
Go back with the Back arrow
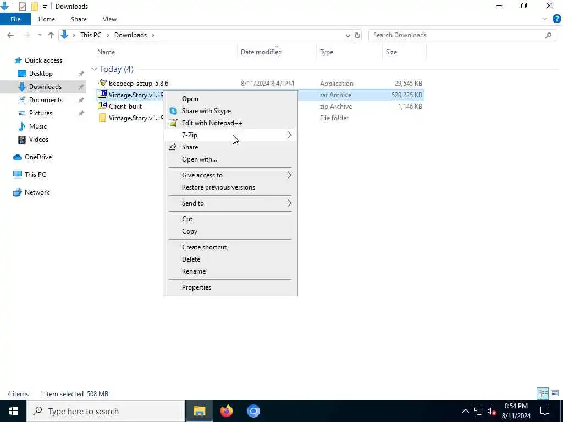click(11, 35)
